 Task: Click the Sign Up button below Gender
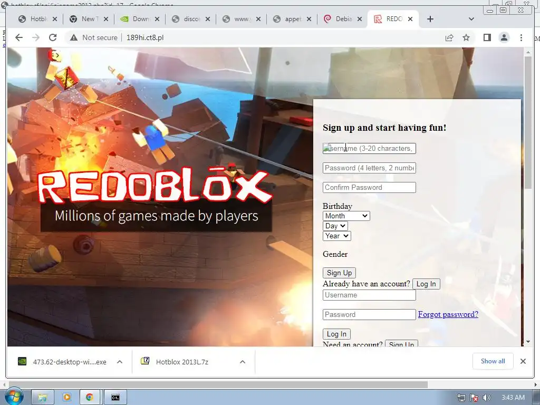click(x=339, y=273)
